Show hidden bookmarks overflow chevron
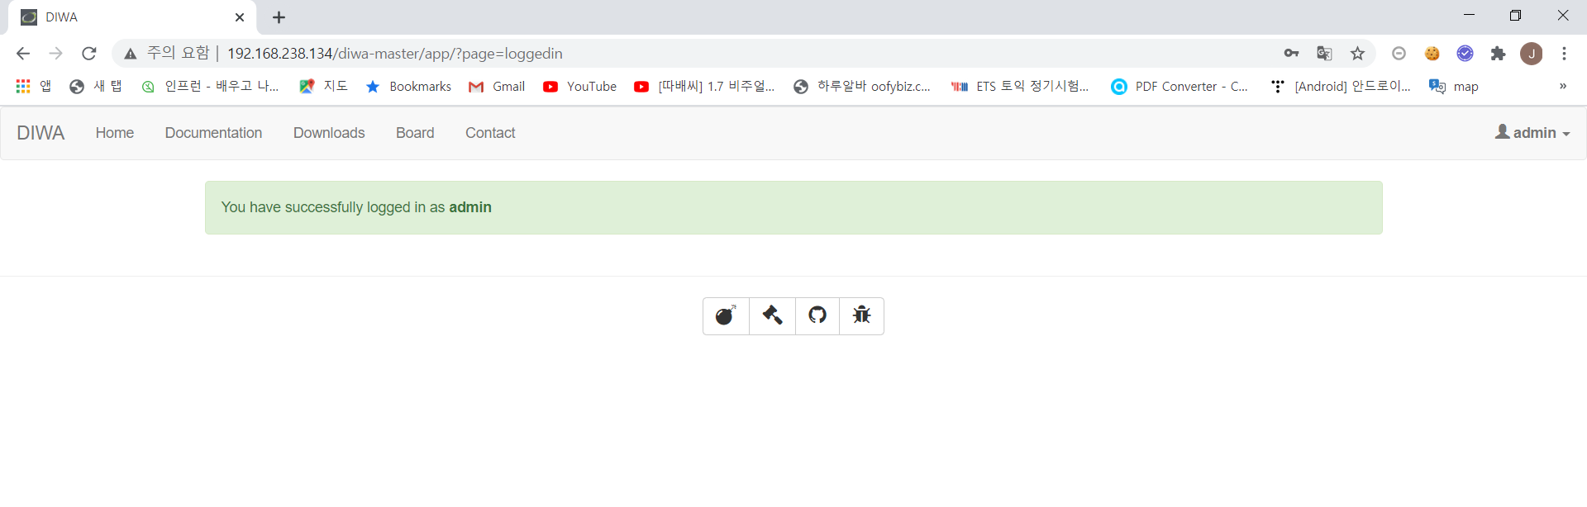This screenshot has width=1587, height=507. tap(1563, 86)
